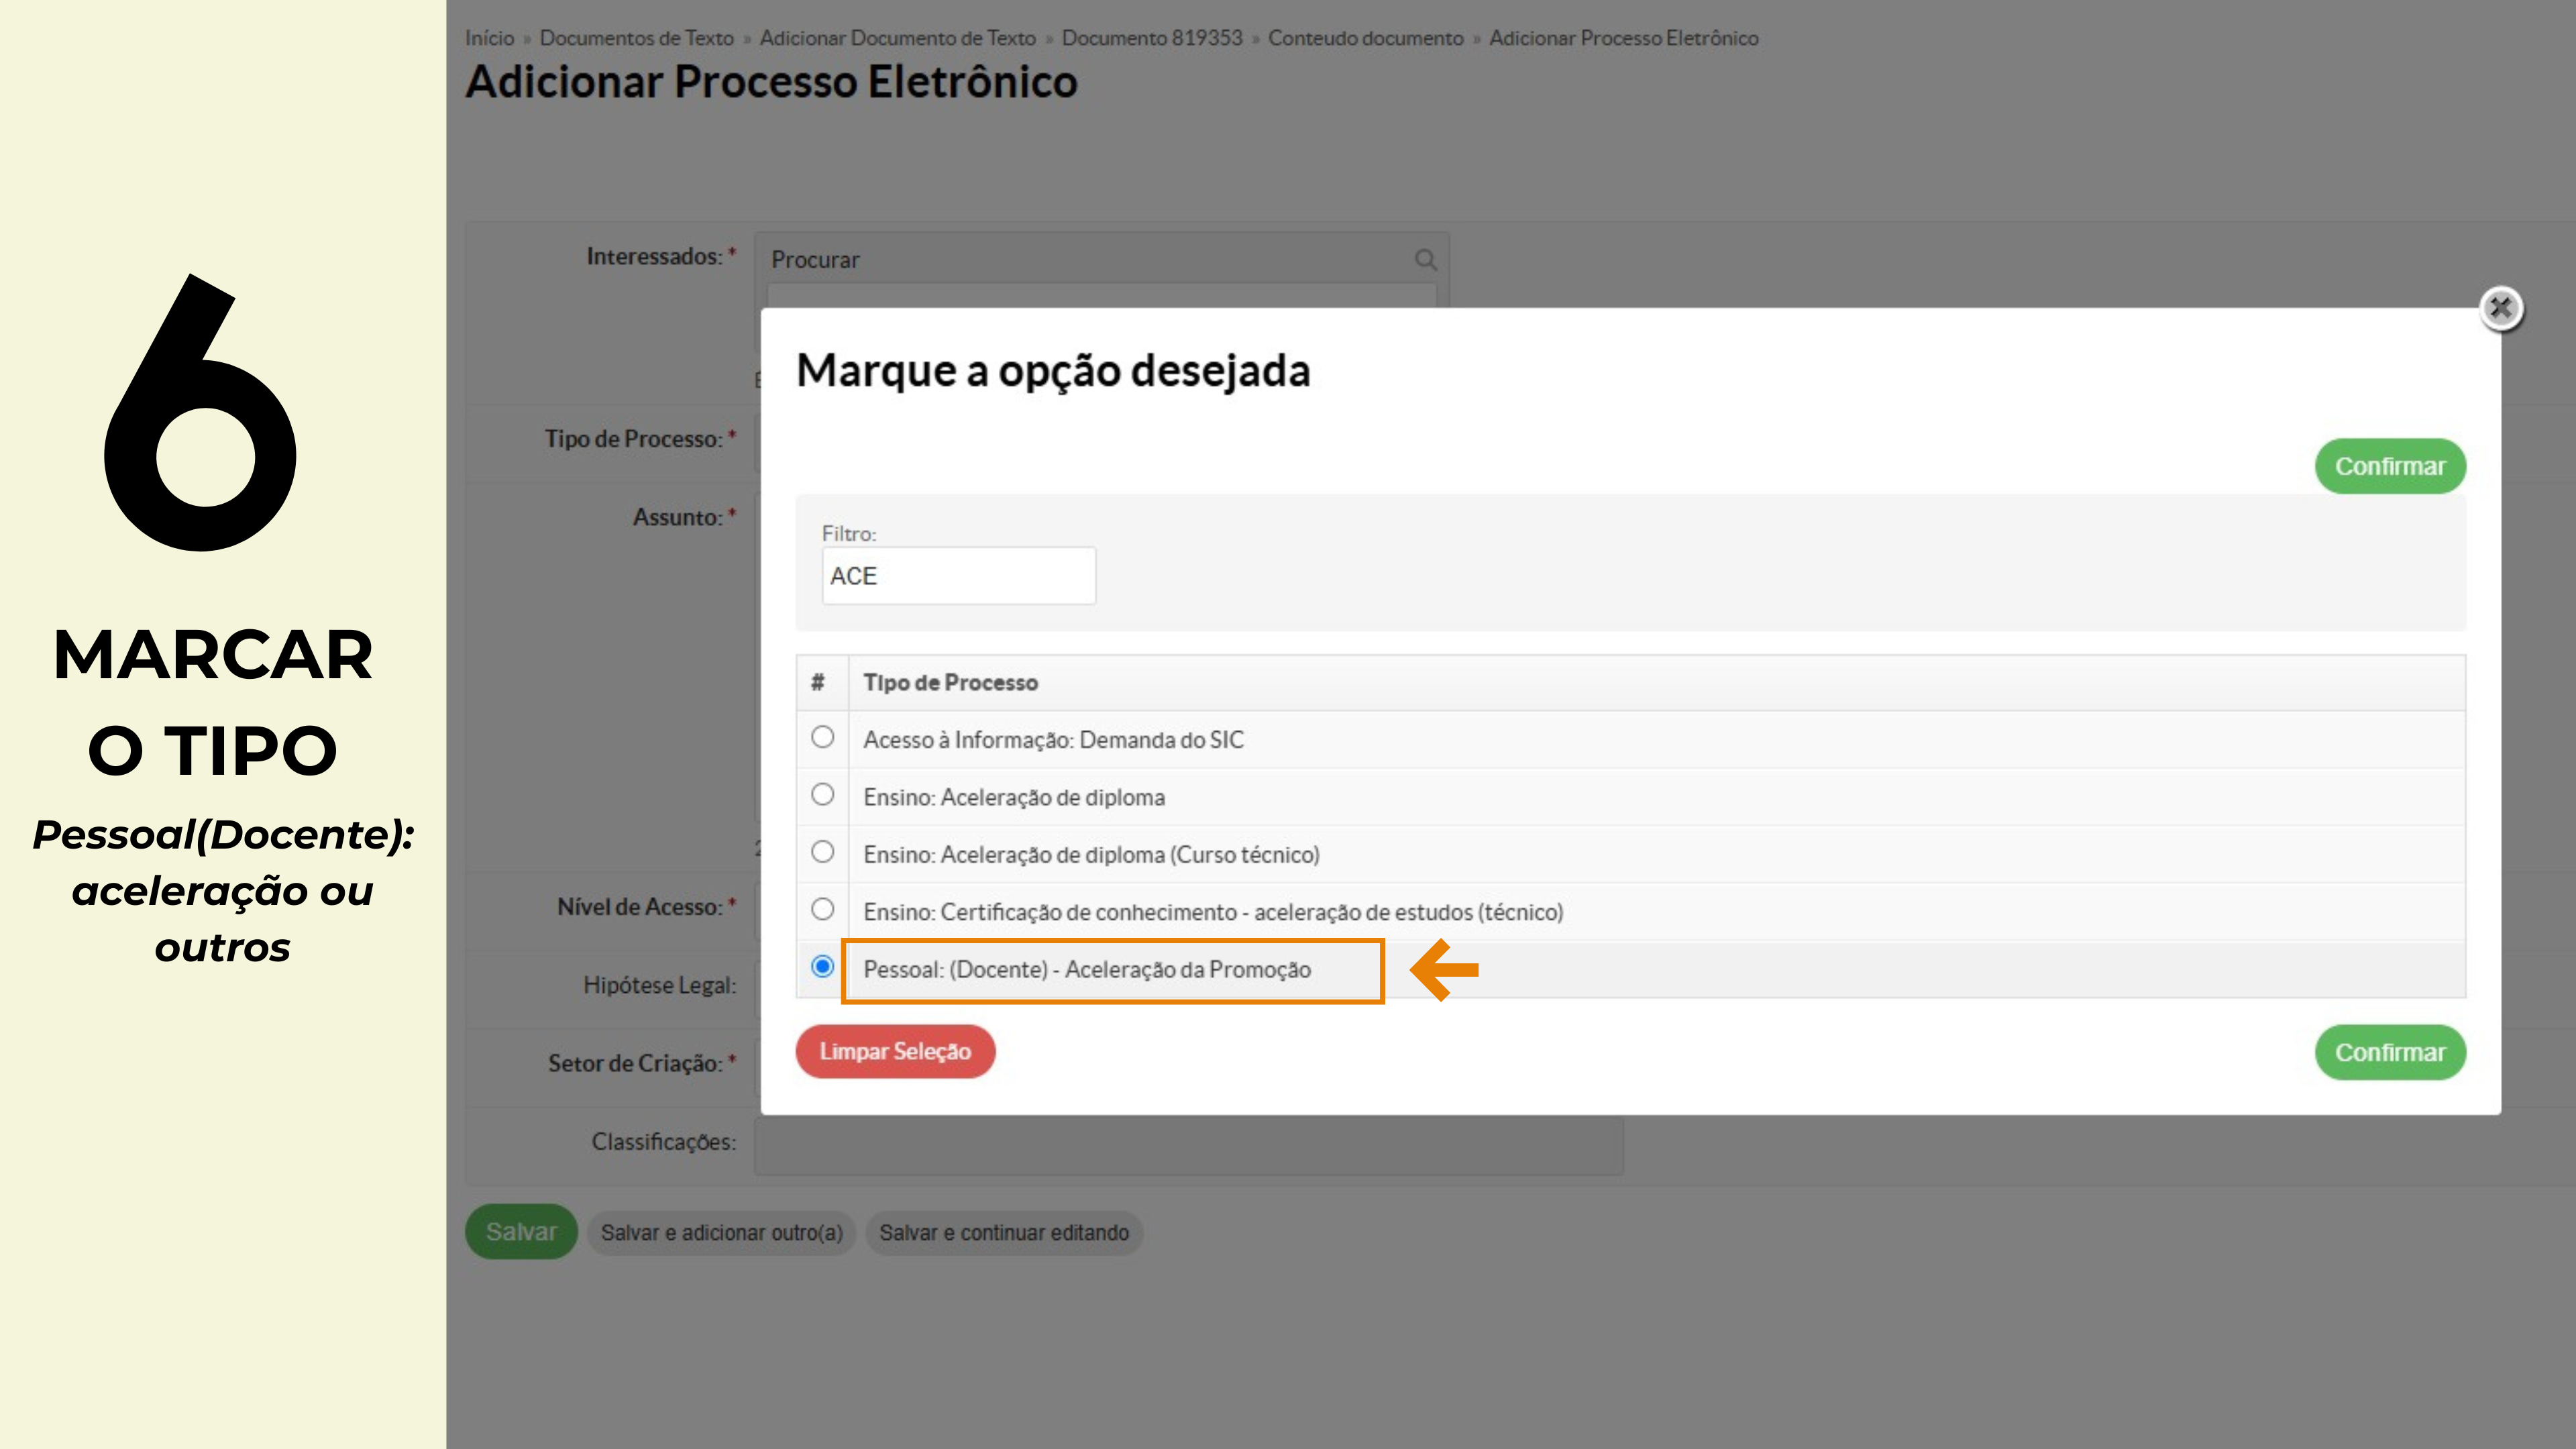2576x1449 pixels.
Task: Close the modal with the X icon
Action: pos(2500,308)
